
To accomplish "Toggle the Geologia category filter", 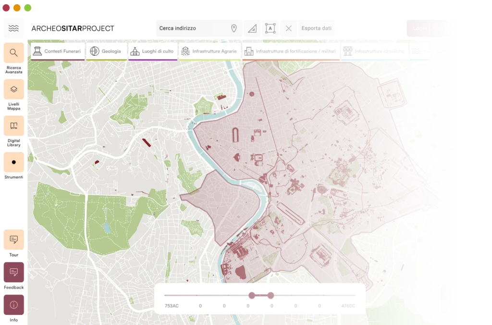I will coord(106,51).
